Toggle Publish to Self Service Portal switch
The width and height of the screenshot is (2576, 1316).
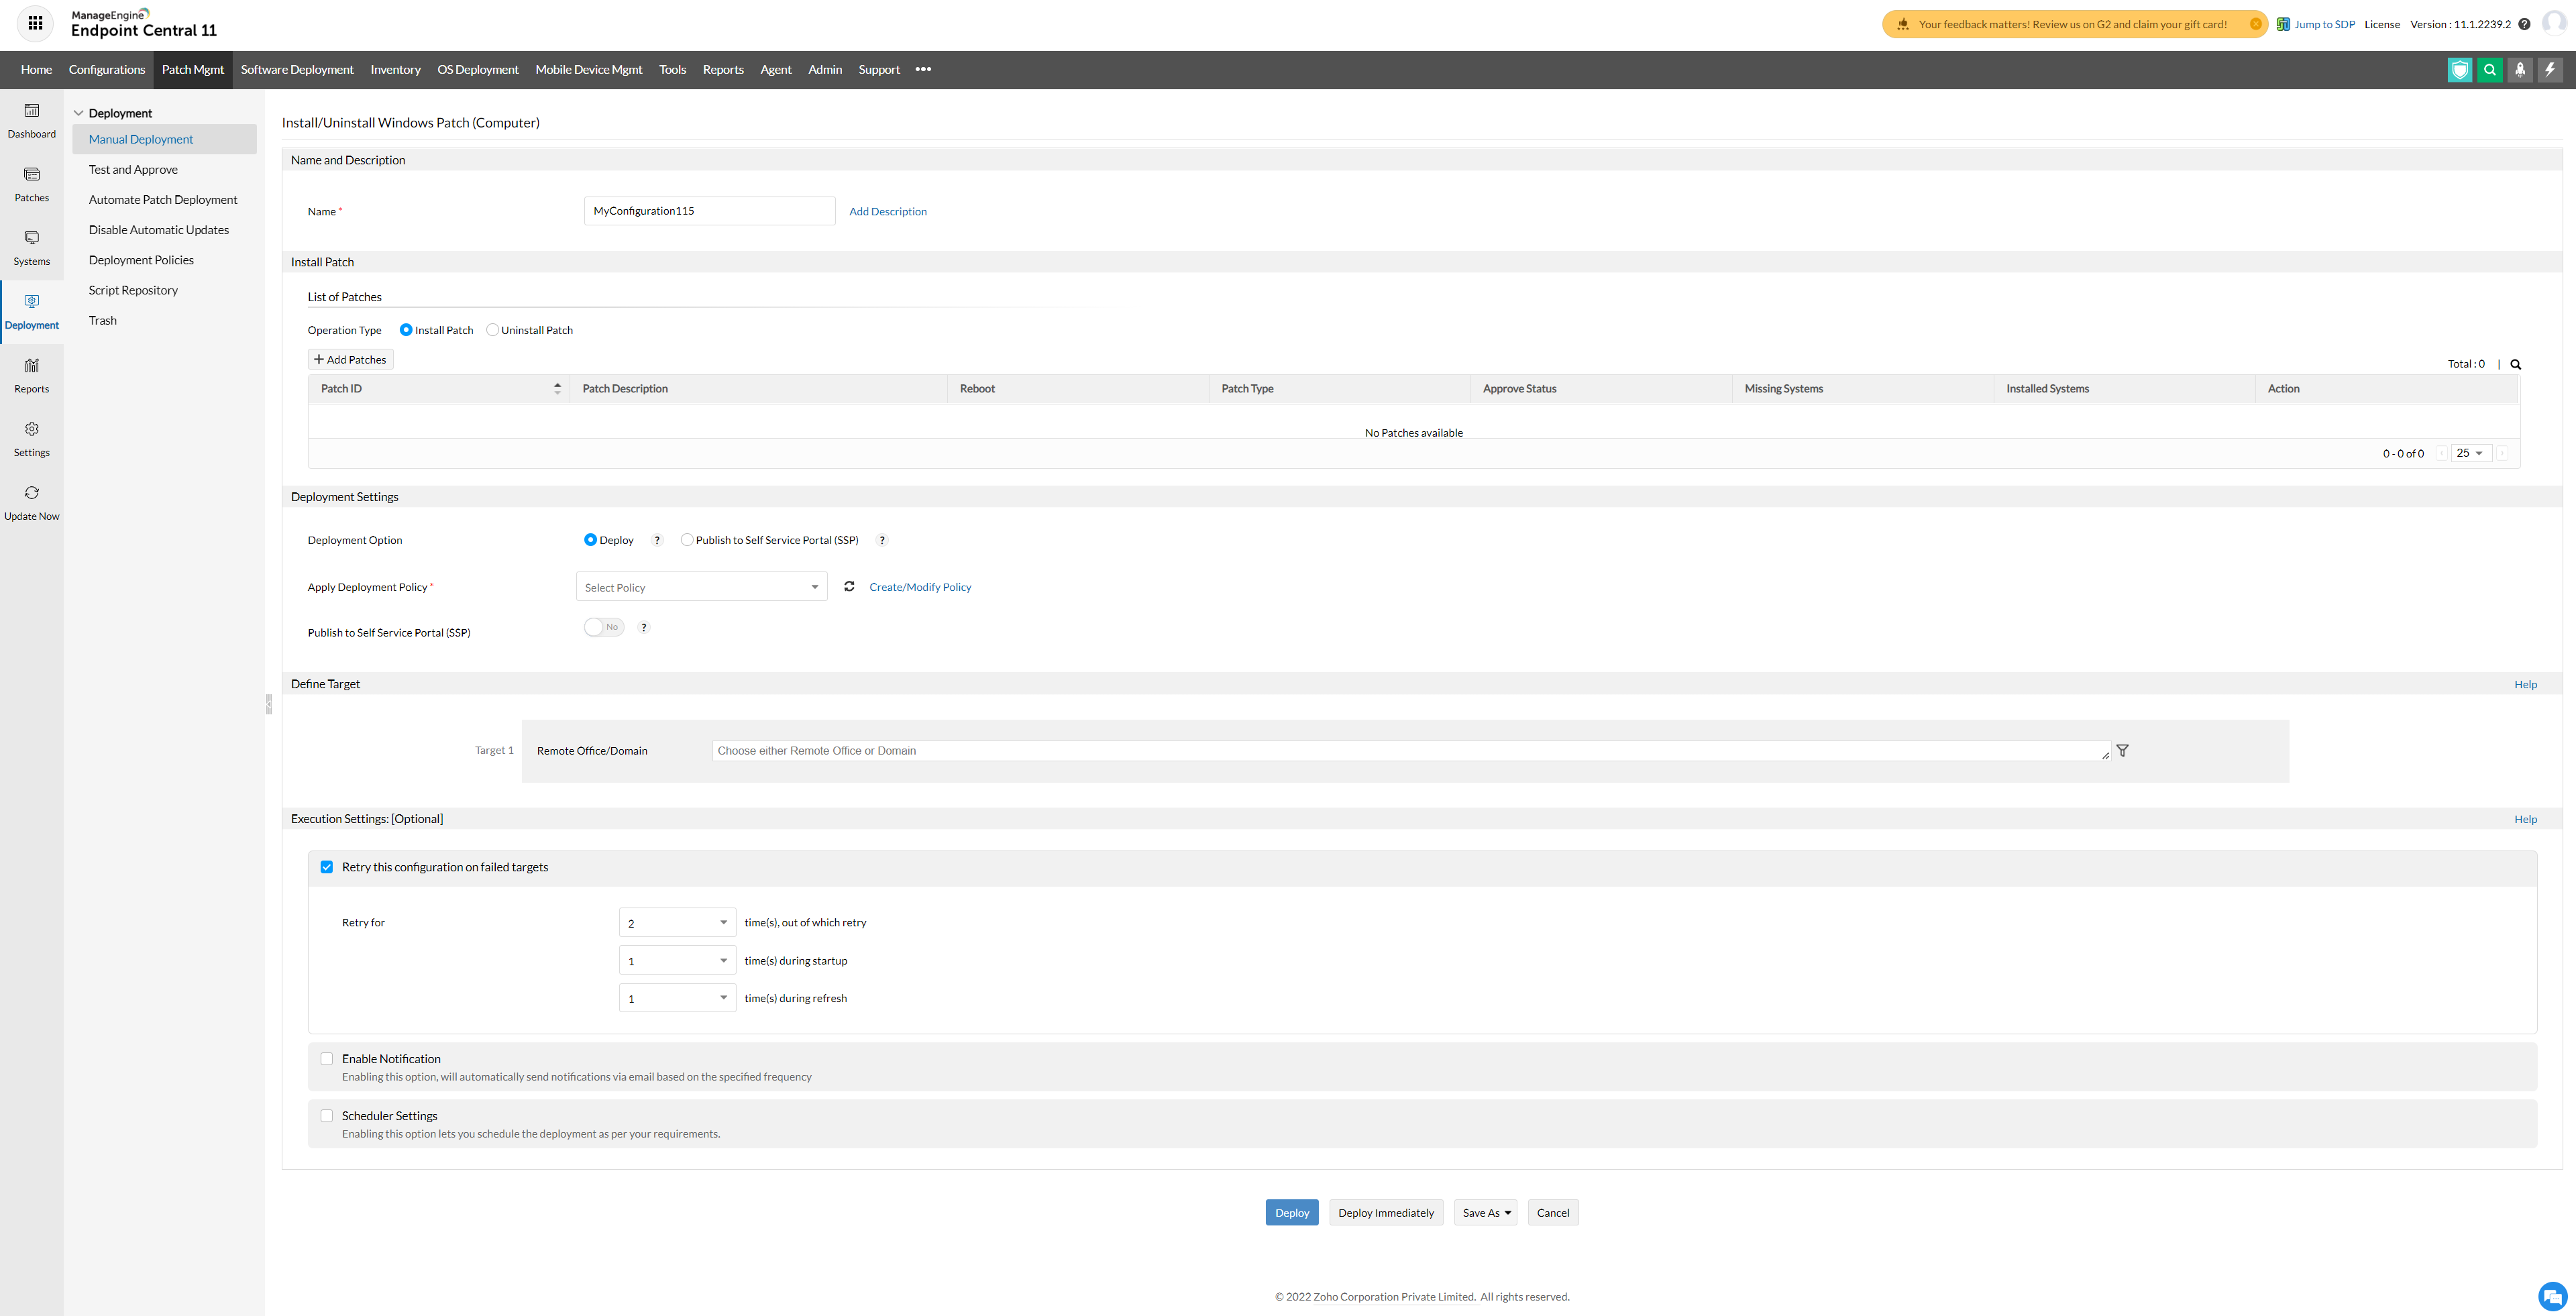click(x=604, y=627)
